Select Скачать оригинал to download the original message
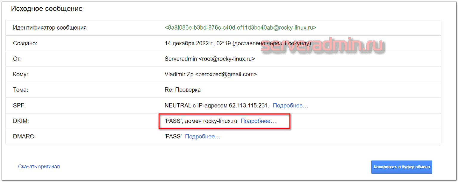458x182 pixels. (39, 166)
